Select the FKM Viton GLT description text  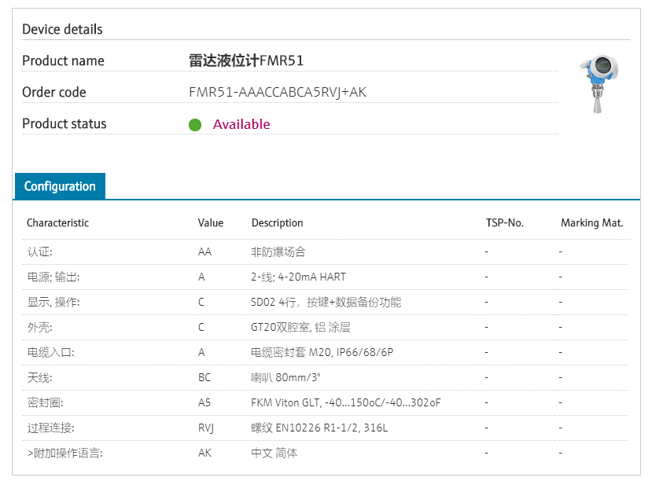tap(346, 403)
